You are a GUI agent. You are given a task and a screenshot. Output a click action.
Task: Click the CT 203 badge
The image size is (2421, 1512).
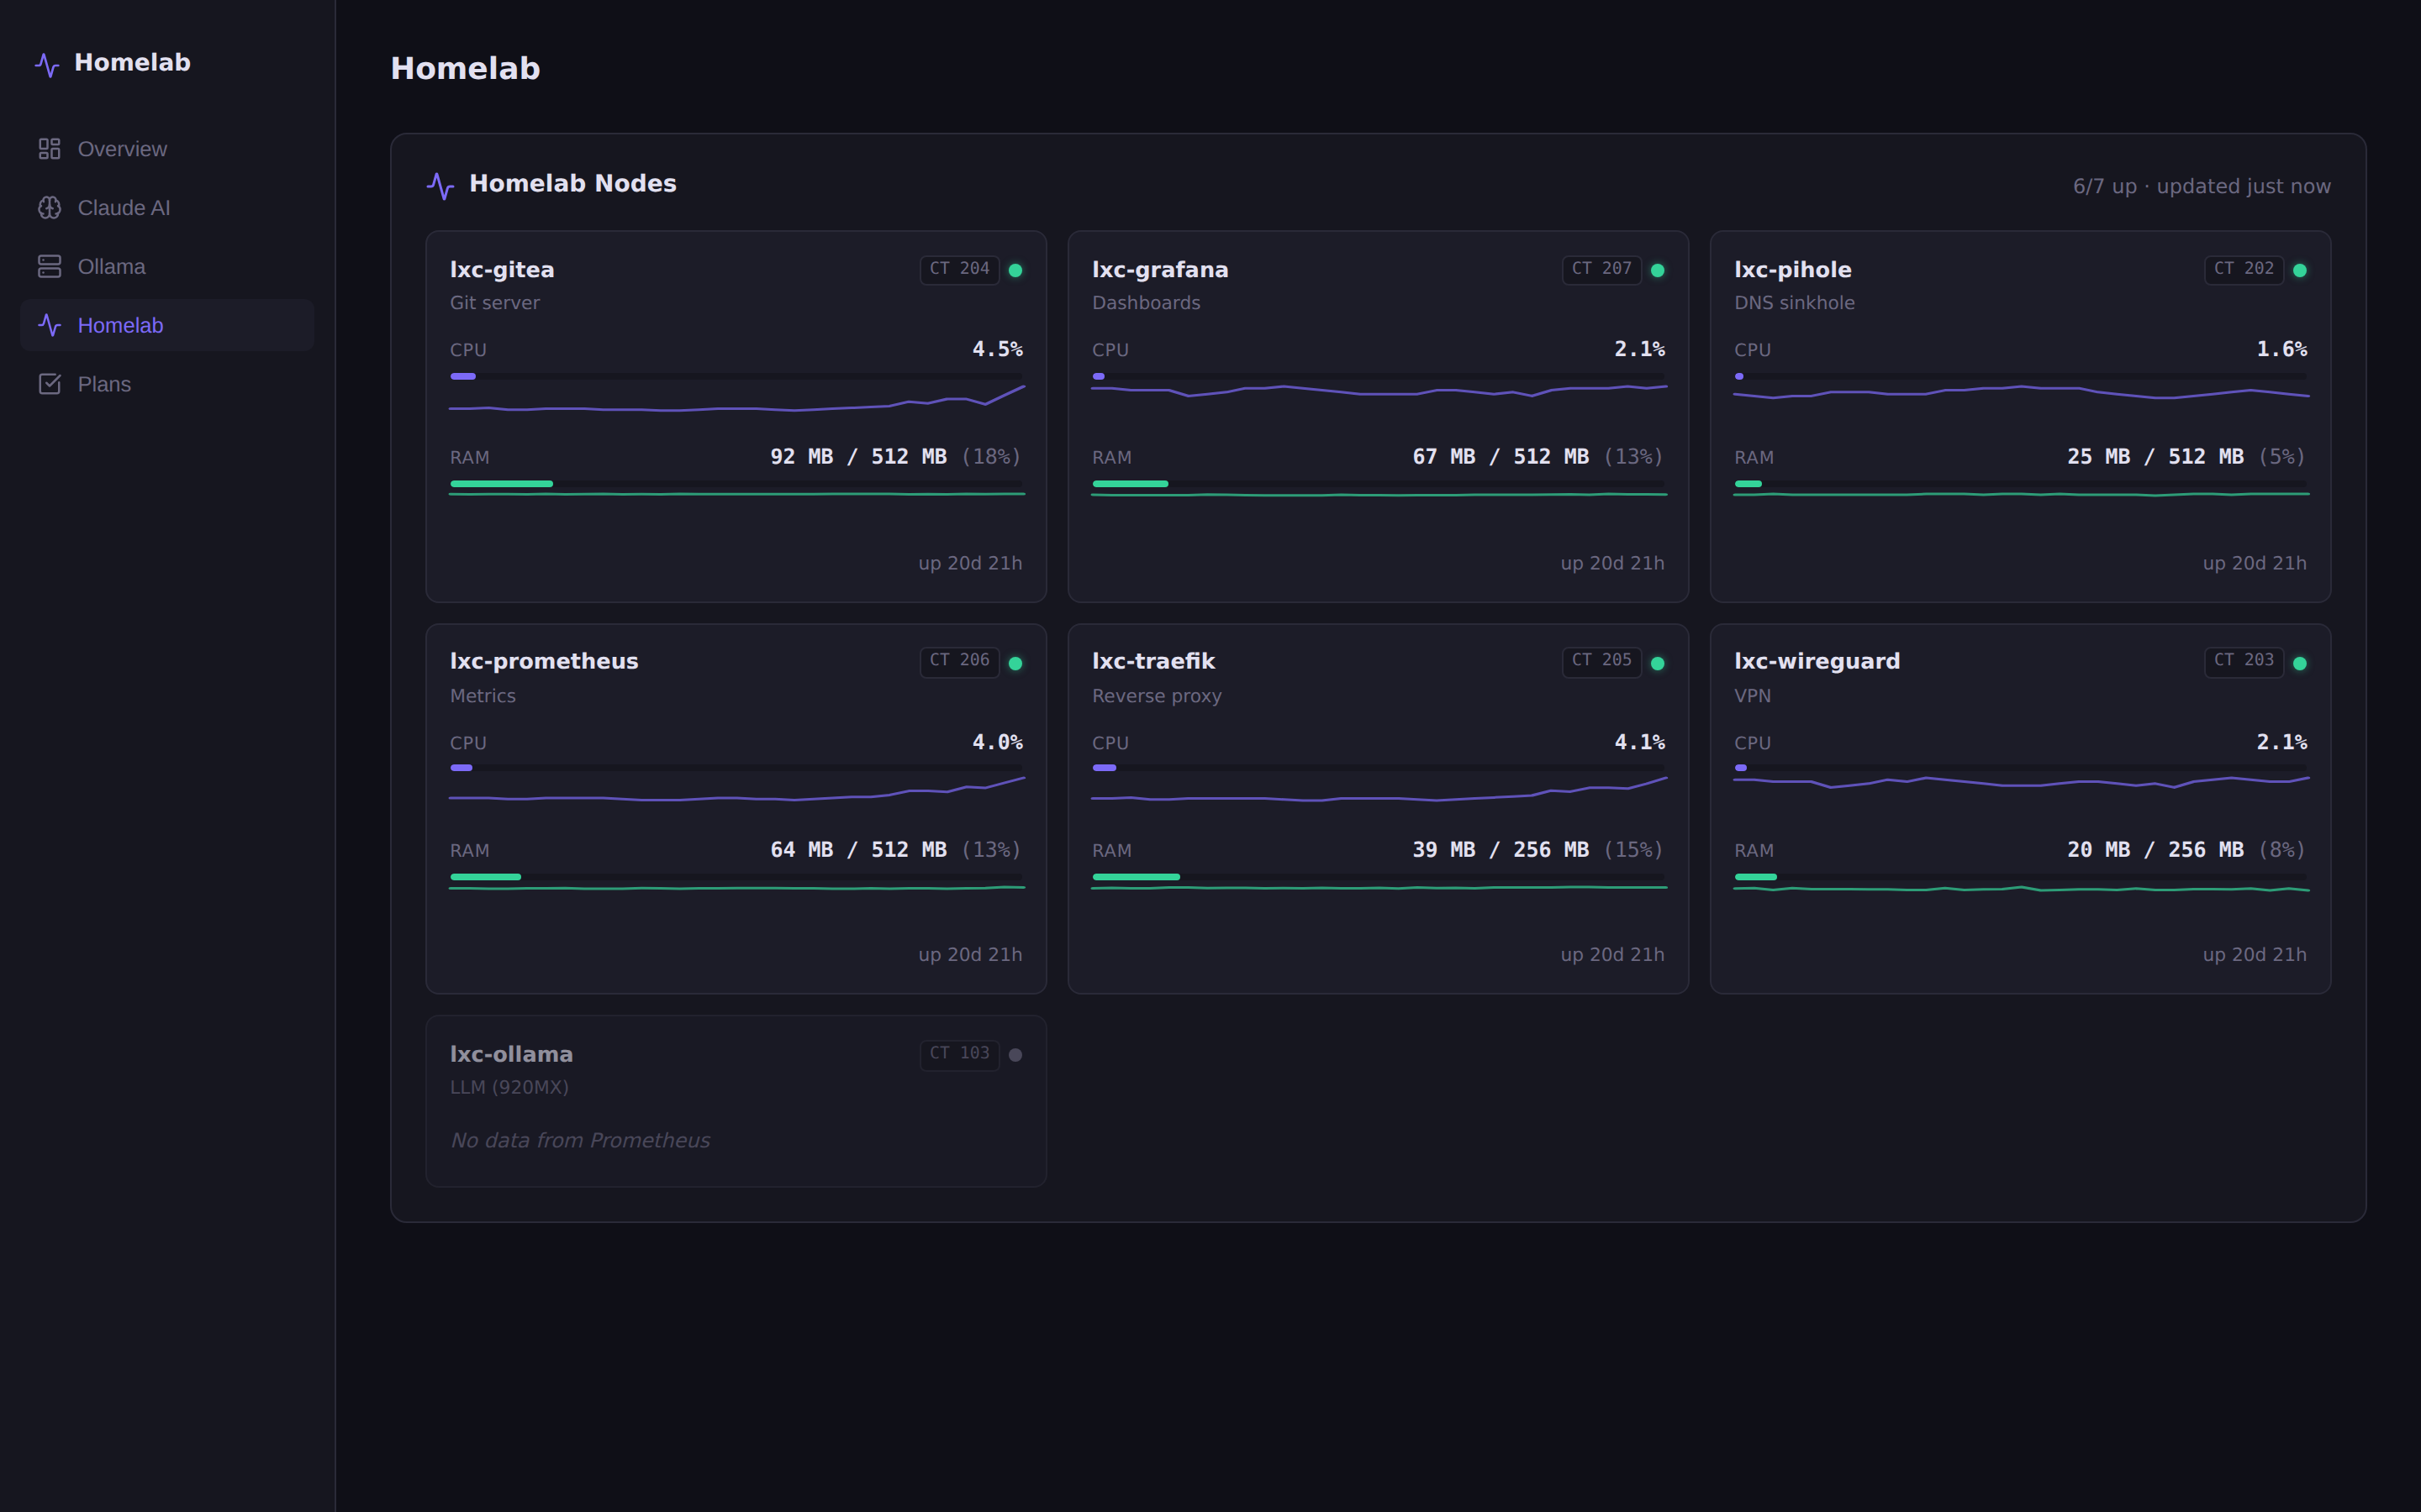tap(2244, 661)
